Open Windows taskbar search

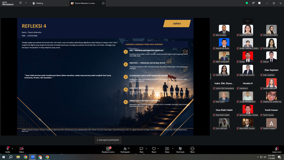(x=11, y=157)
